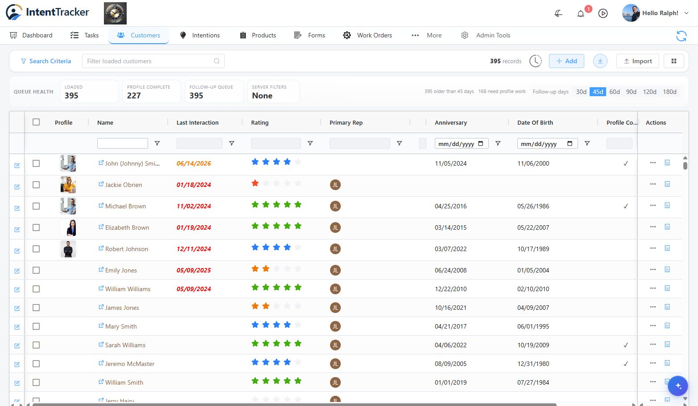698x406 pixels.
Task: Open edit icon for John Smith row
Action: coord(17,166)
